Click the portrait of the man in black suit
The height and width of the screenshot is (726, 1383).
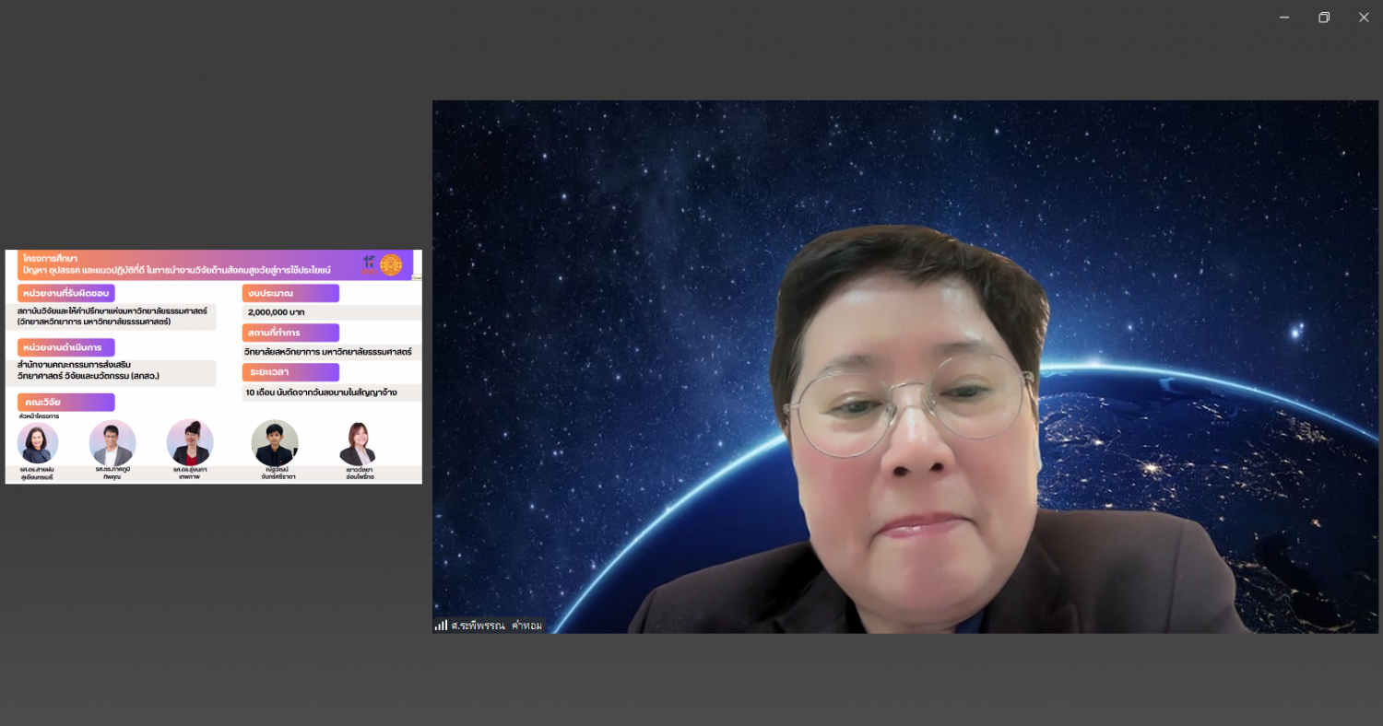click(275, 443)
